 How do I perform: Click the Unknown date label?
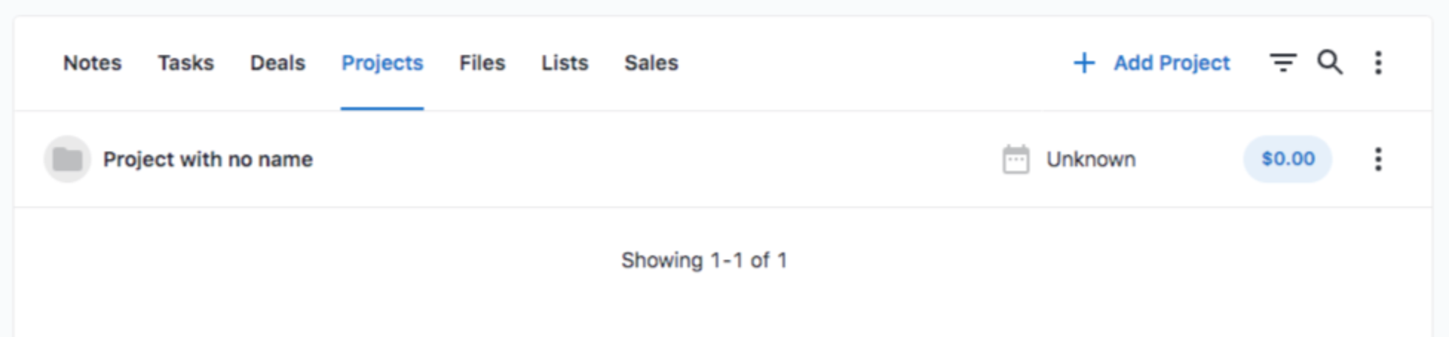tap(1091, 159)
